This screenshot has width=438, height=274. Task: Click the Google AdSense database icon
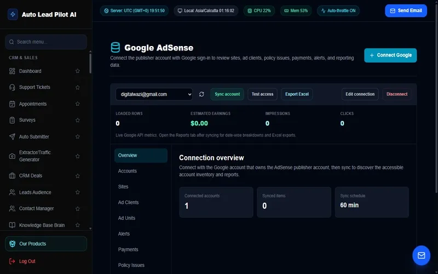tap(116, 48)
